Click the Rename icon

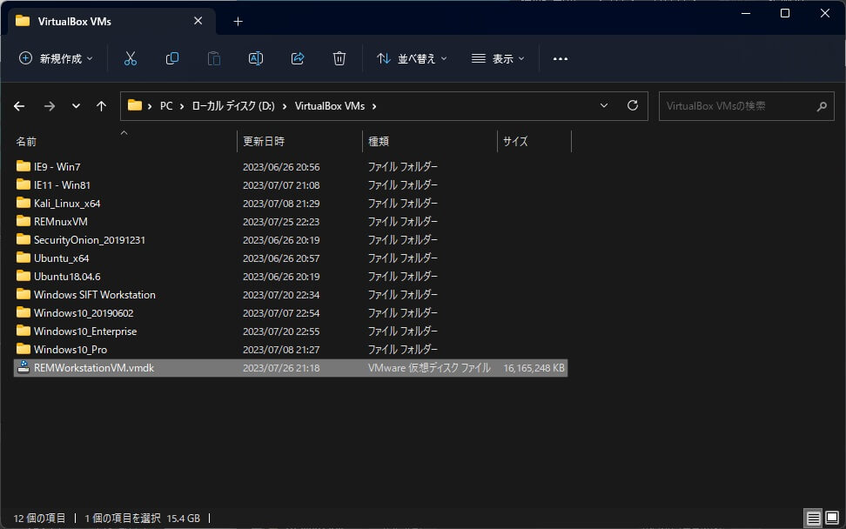pyautogui.click(x=256, y=58)
